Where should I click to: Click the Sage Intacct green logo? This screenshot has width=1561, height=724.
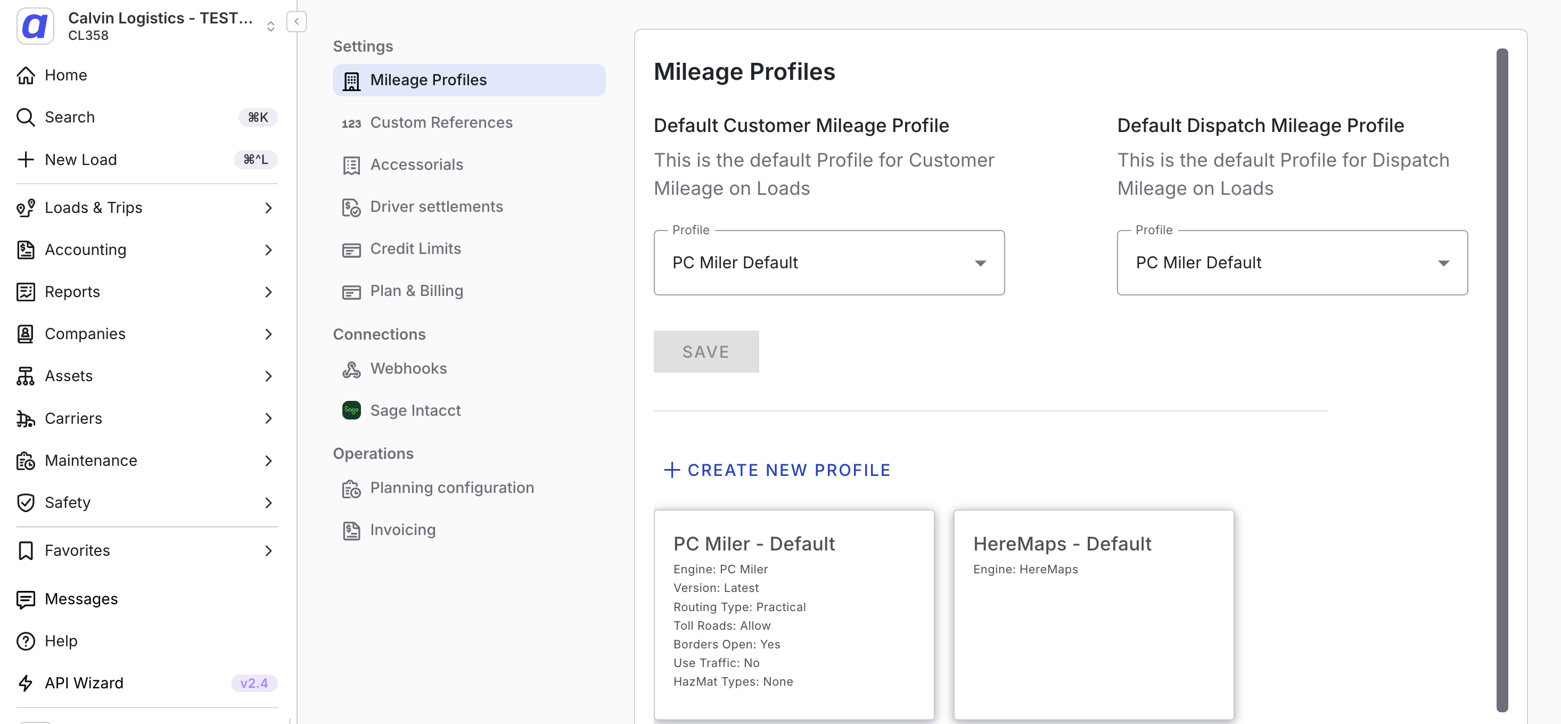pos(351,410)
